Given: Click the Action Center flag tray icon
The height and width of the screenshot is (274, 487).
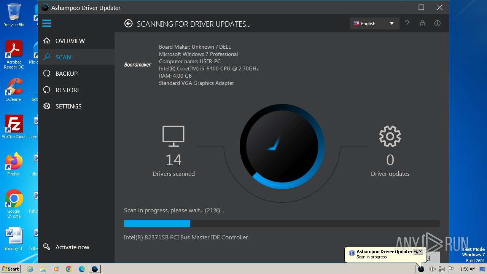Looking at the screenshot, I should (x=451, y=269).
